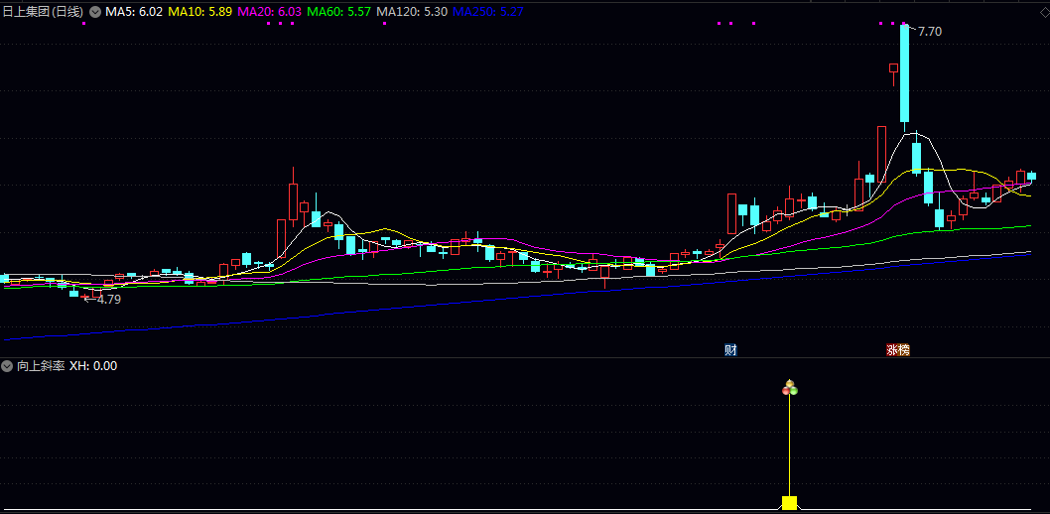Image resolution: width=1050 pixels, height=514 pixels.
Task: Select the MA10: 5.89 label
Action: pyautogui.click(x=200, y=11)
